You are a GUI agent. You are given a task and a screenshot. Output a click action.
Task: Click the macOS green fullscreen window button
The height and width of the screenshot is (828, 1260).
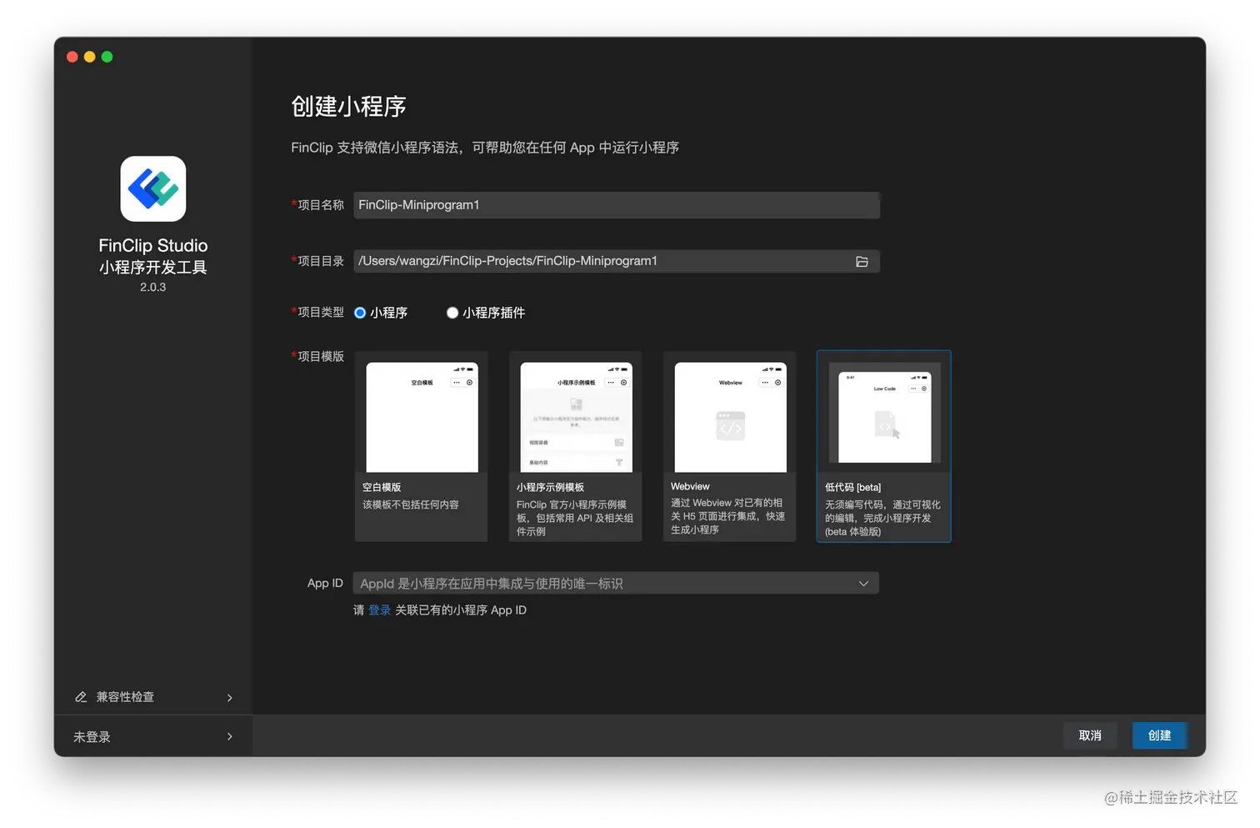coord(107,57)
